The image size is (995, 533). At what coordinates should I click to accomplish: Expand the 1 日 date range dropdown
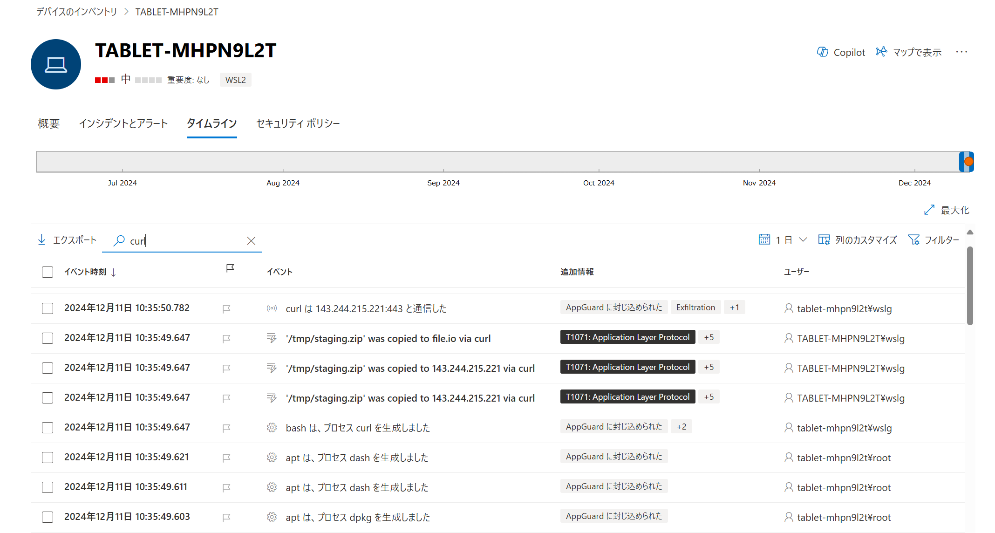coord(803,240)
